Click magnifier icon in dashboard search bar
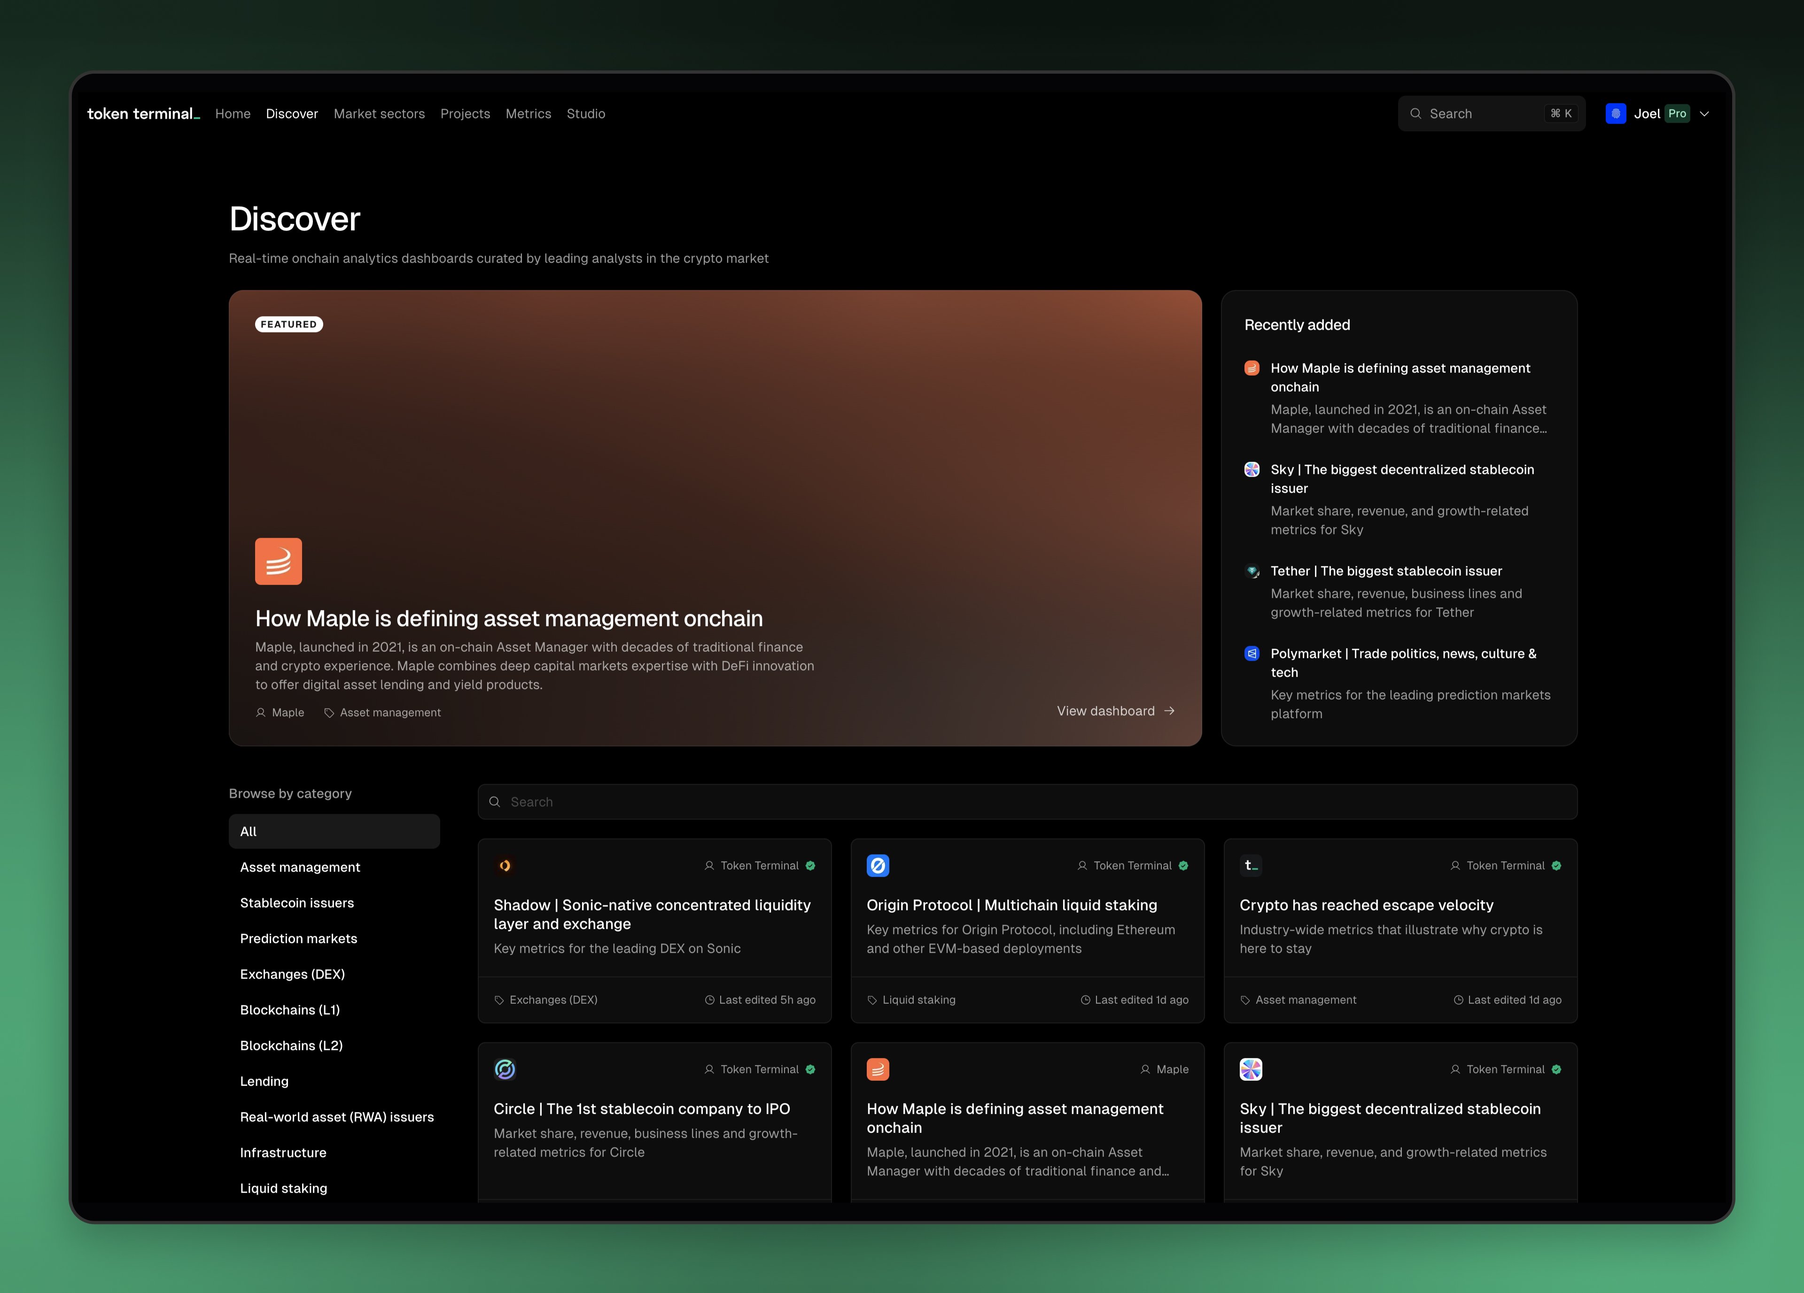 pyautogui.click(x=495, y=802)
